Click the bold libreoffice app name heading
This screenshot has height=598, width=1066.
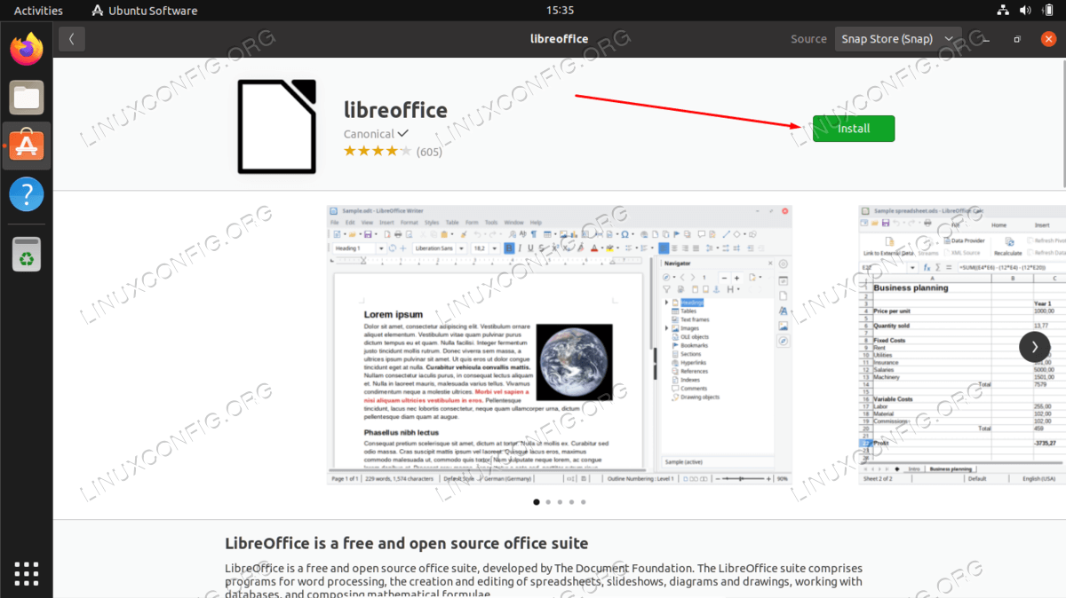(395, 110)
